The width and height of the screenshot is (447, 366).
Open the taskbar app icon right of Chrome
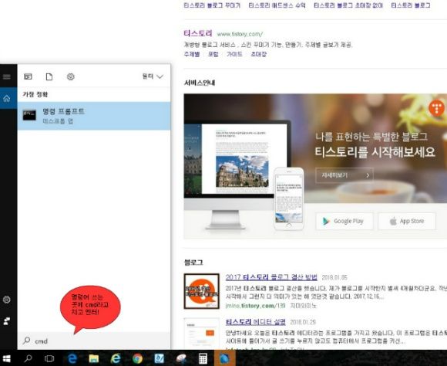coord(159,358)
